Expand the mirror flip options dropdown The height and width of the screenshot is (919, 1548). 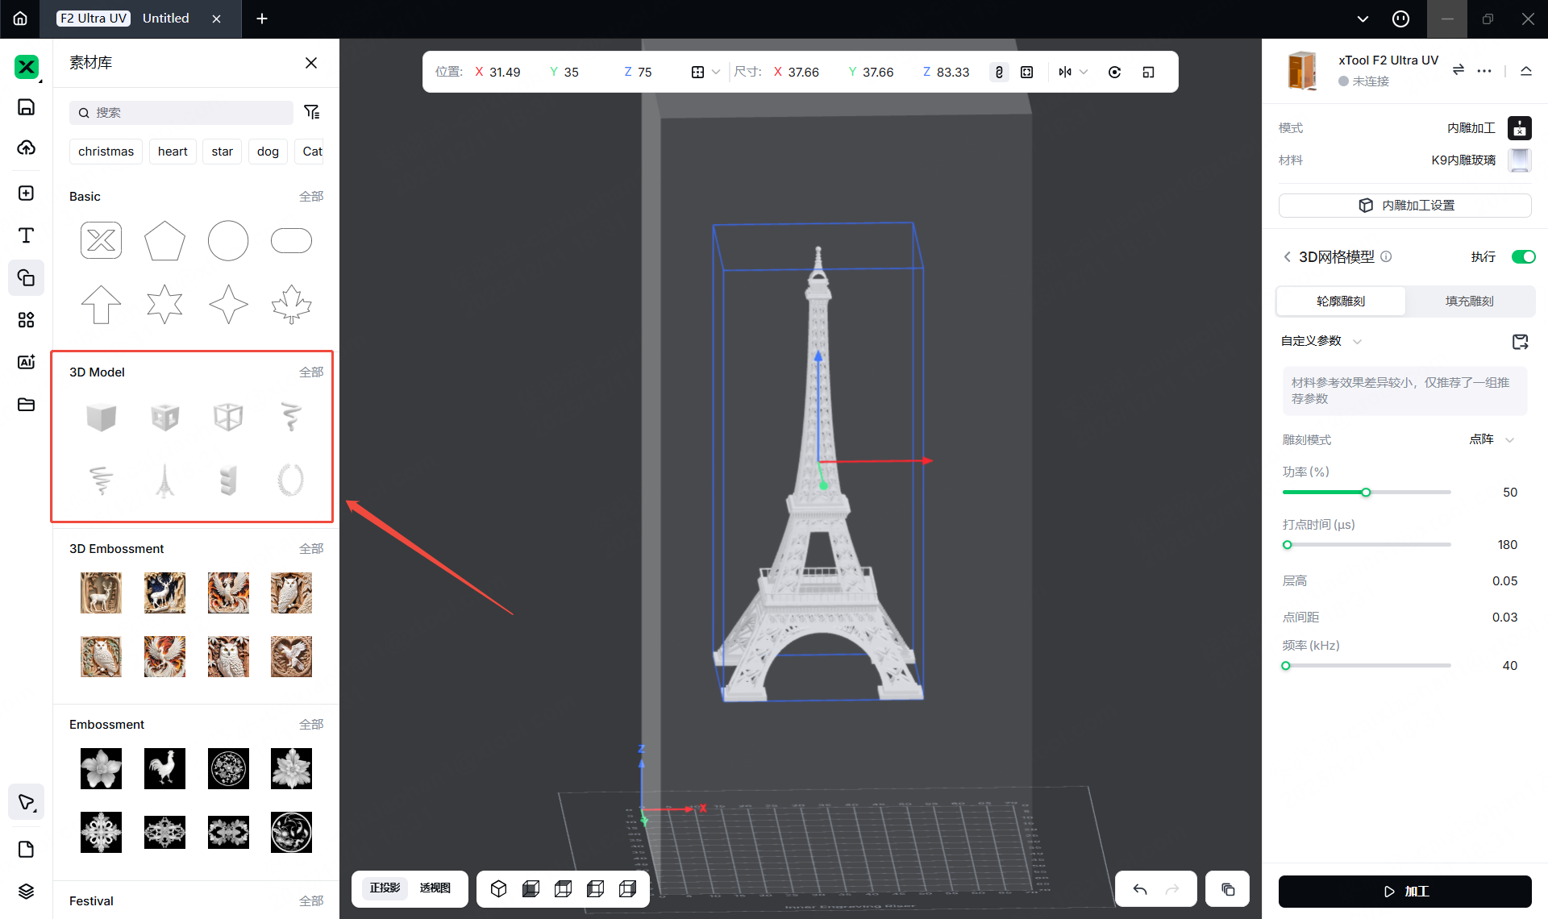[1084, 72]
